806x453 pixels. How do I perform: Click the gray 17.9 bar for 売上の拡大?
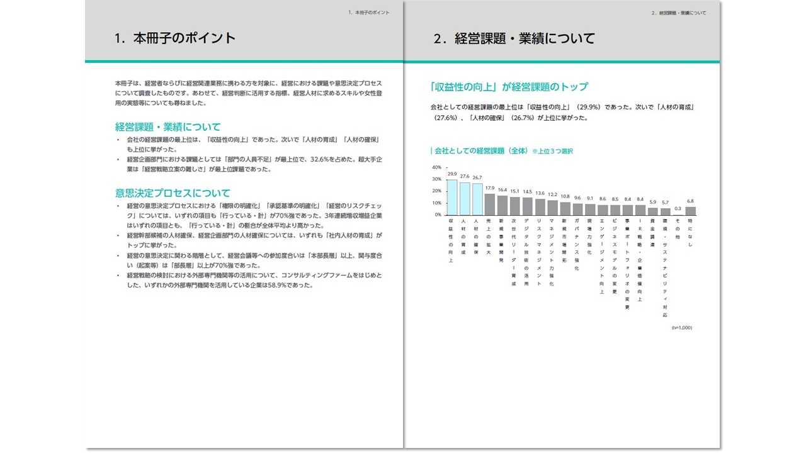[x=489, y=204]
